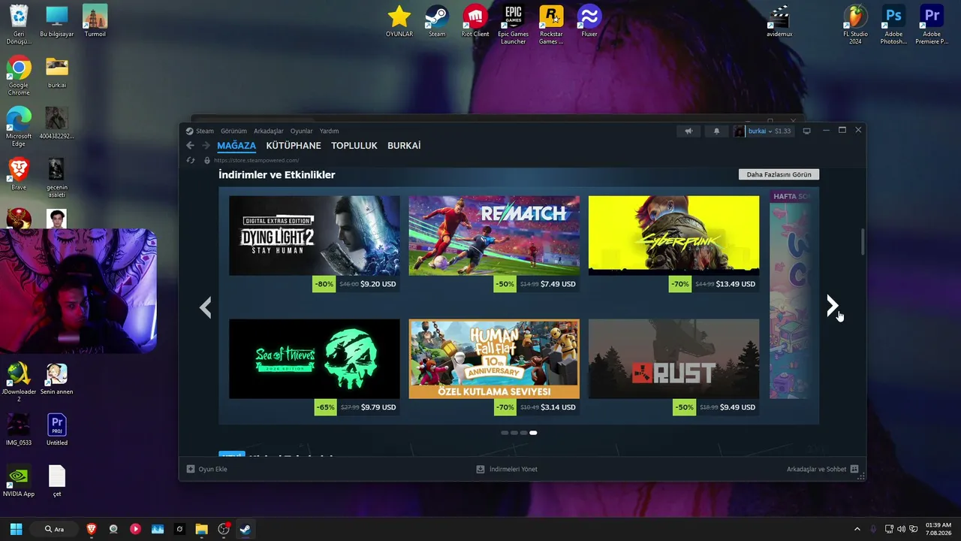The width and height of the screenshot is (961, 541).
Task: Open Adobe Premiere Pro desktop shortcut
Action: click(x=932, y=24)
